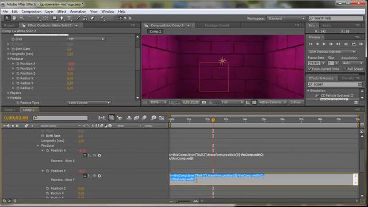The width and height of the screenshot is (368, 207).
Task: Collapse the Producer group in Effect Controls
Action: coord(8,59)
